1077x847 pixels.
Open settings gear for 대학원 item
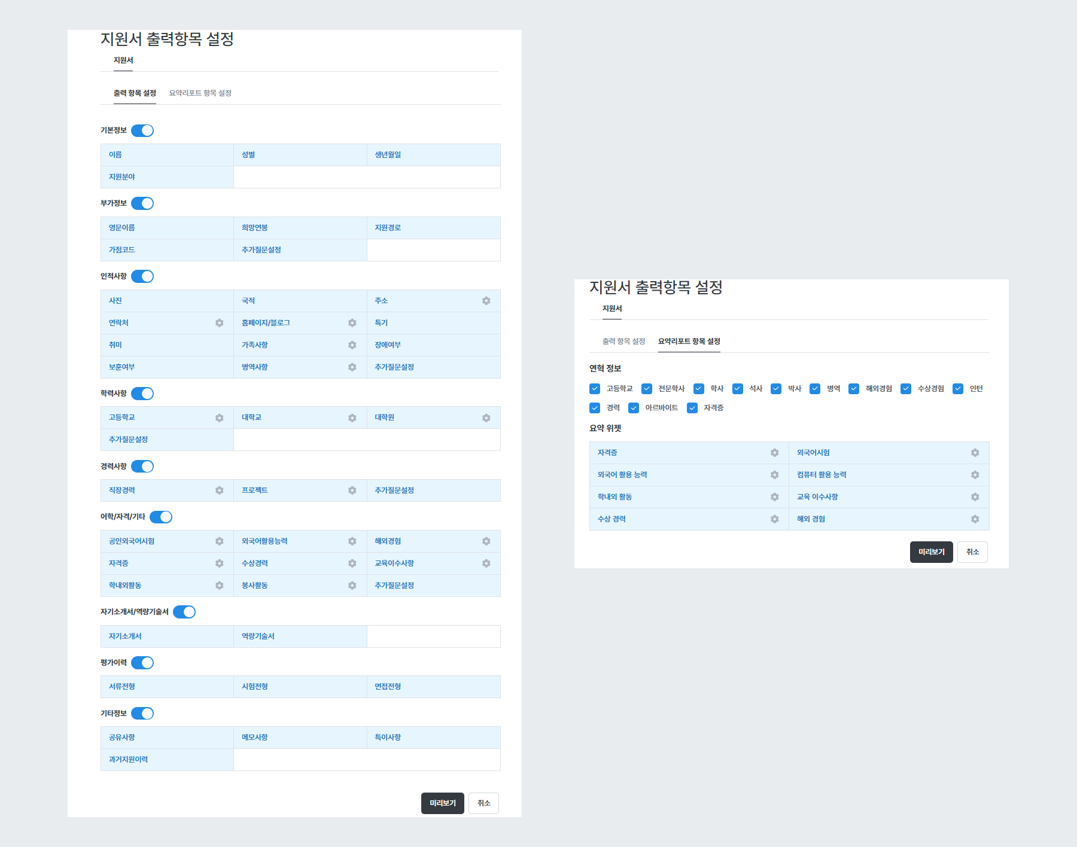point(486,418)
